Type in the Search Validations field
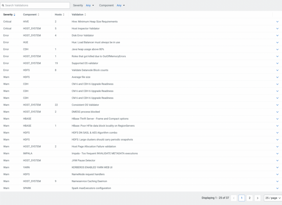This screenshot has height=205, width=282. (x=36, y=5)
